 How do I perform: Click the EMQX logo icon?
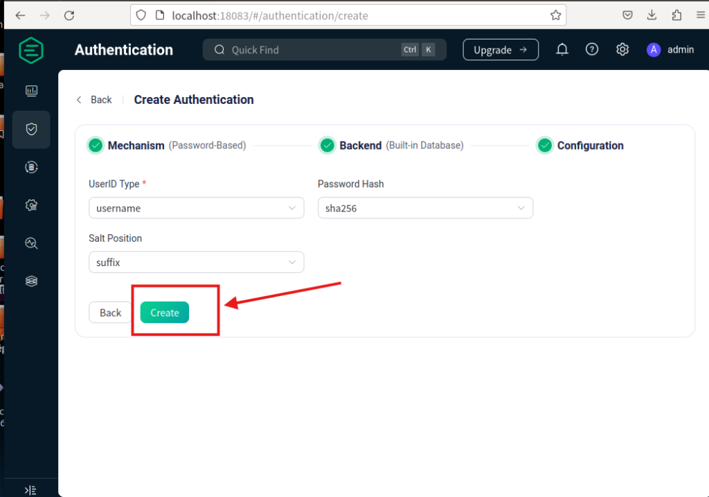point(31,50)
